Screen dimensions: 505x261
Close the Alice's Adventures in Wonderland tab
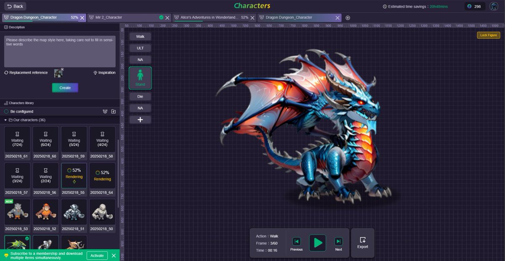(252, 18)
